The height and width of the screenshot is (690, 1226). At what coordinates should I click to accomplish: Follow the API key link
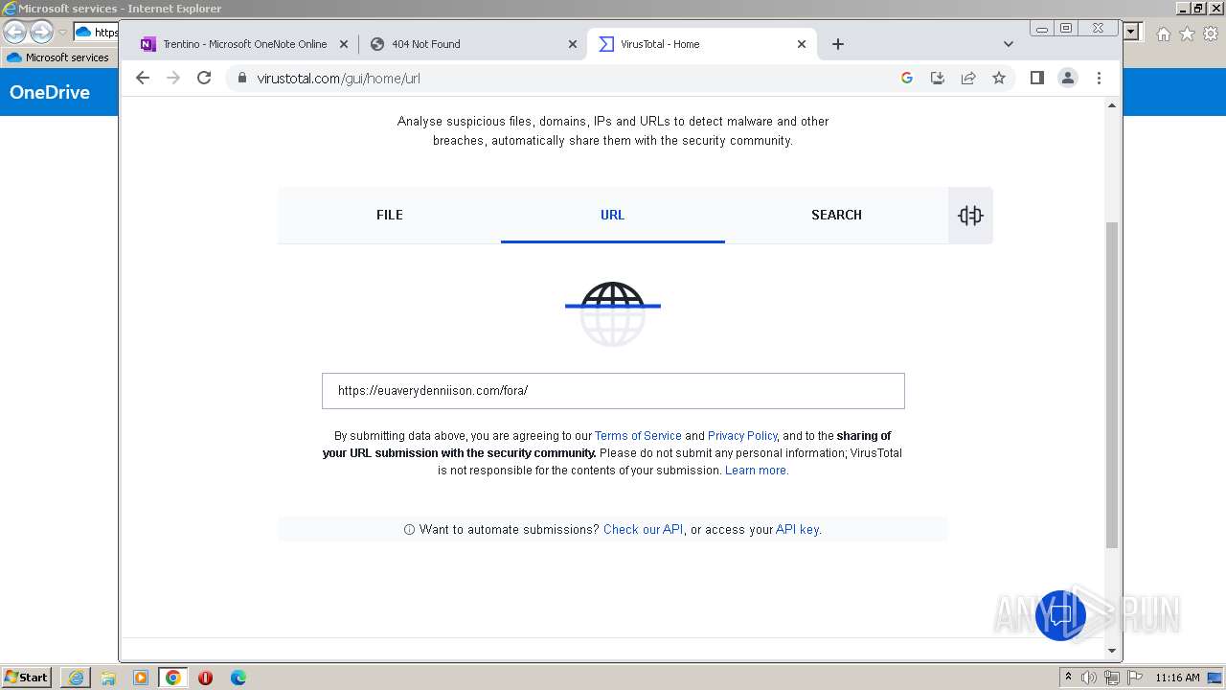point(797,529)
